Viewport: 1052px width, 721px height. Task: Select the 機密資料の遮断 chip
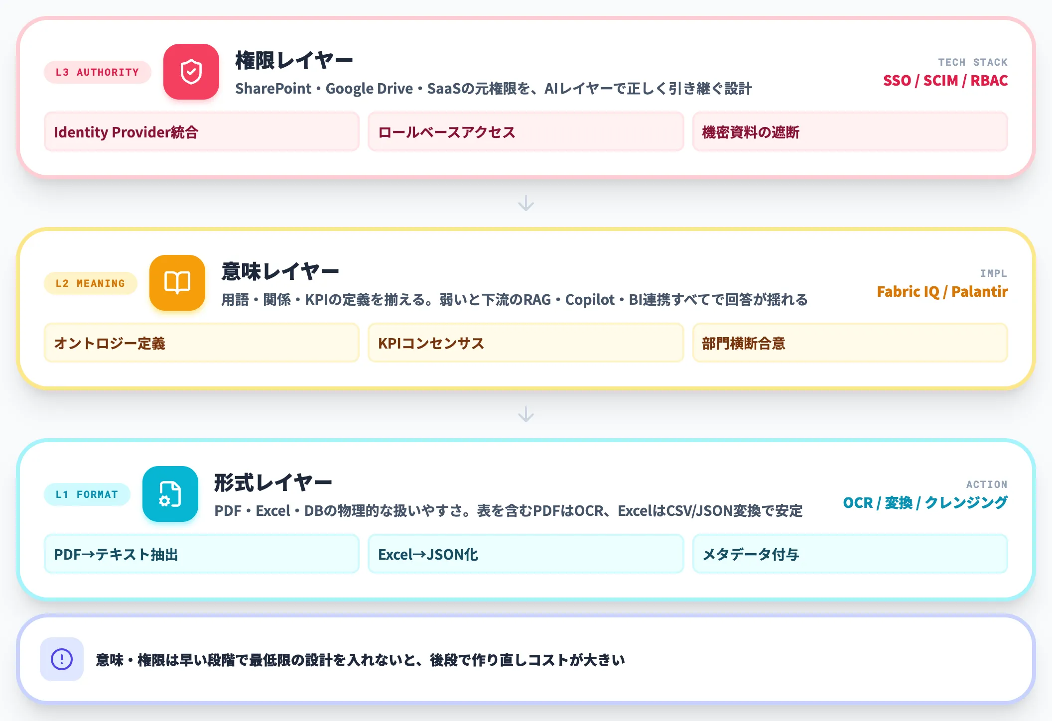[850, 132]
